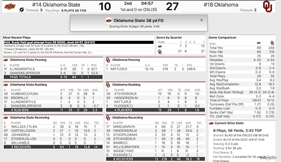Close the 38 yd FG notification

(202, 20)
